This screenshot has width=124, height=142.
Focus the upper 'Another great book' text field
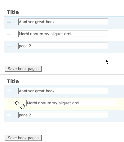point(63,22)
